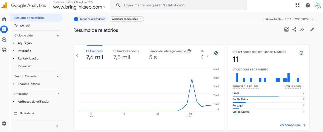Click the South Africa country row

click(268, 99)
